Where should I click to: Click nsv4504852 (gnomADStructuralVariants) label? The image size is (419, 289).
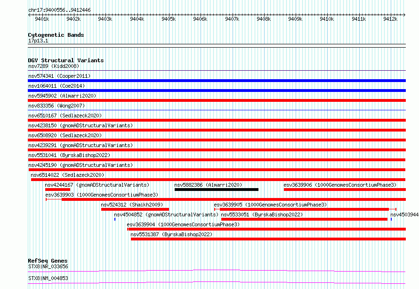tap(166, 215)
